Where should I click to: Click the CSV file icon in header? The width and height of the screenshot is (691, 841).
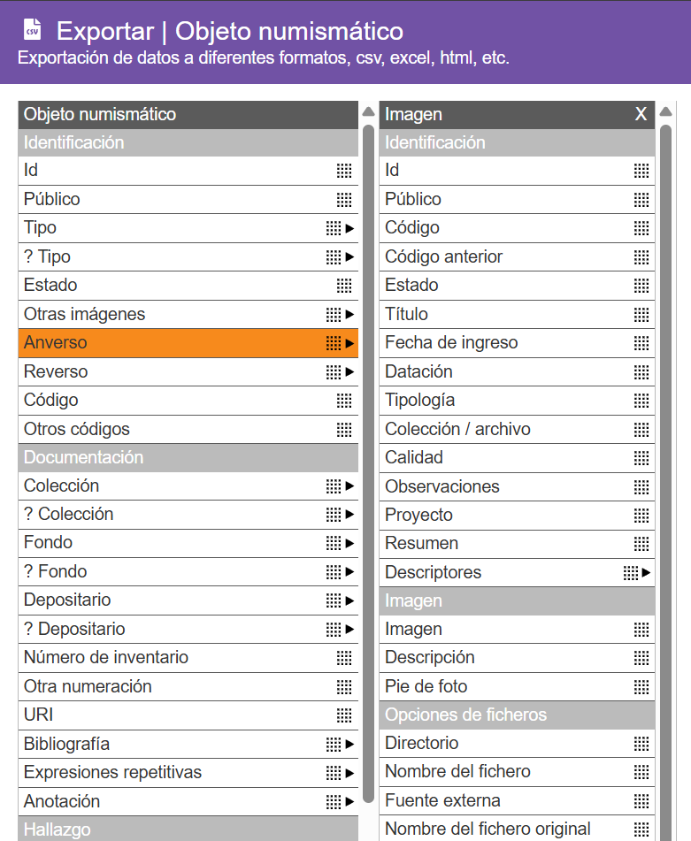[x=33, y=30]
